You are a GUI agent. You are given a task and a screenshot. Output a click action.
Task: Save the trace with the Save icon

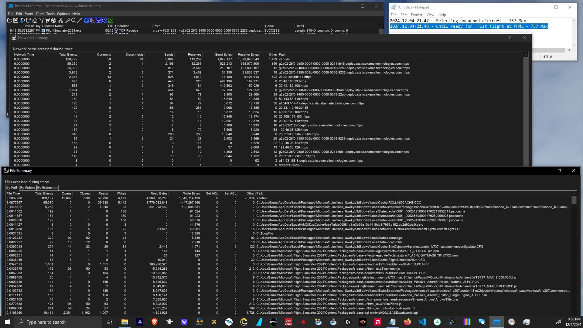[x=15, y=20]
